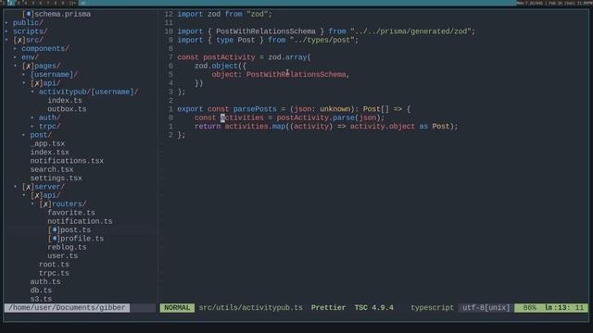Click the typescript filetype indicator
This screenshot has width=593, height=333.
click(x=433, y=308)
